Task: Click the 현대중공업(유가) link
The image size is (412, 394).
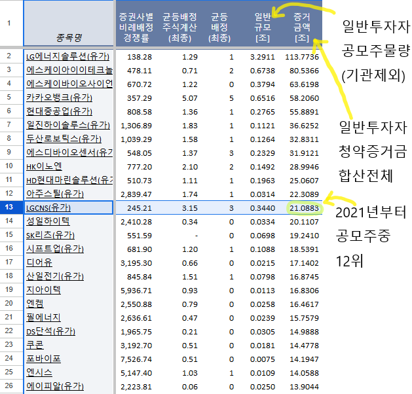Action: (x=59, y=111)
